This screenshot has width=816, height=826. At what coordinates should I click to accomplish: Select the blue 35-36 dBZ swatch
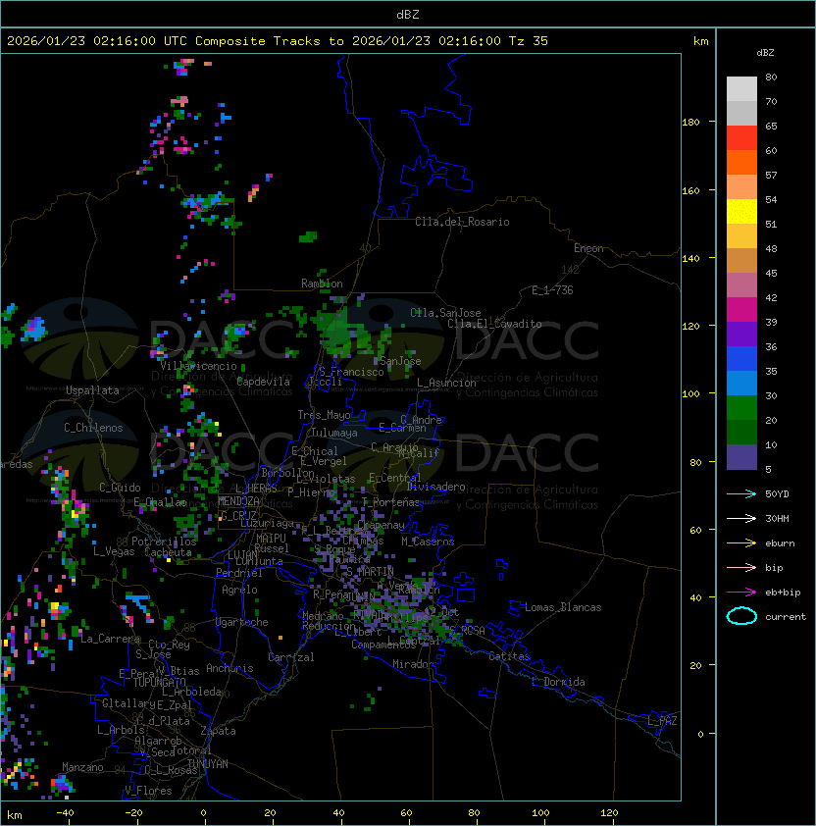point(741,359)
